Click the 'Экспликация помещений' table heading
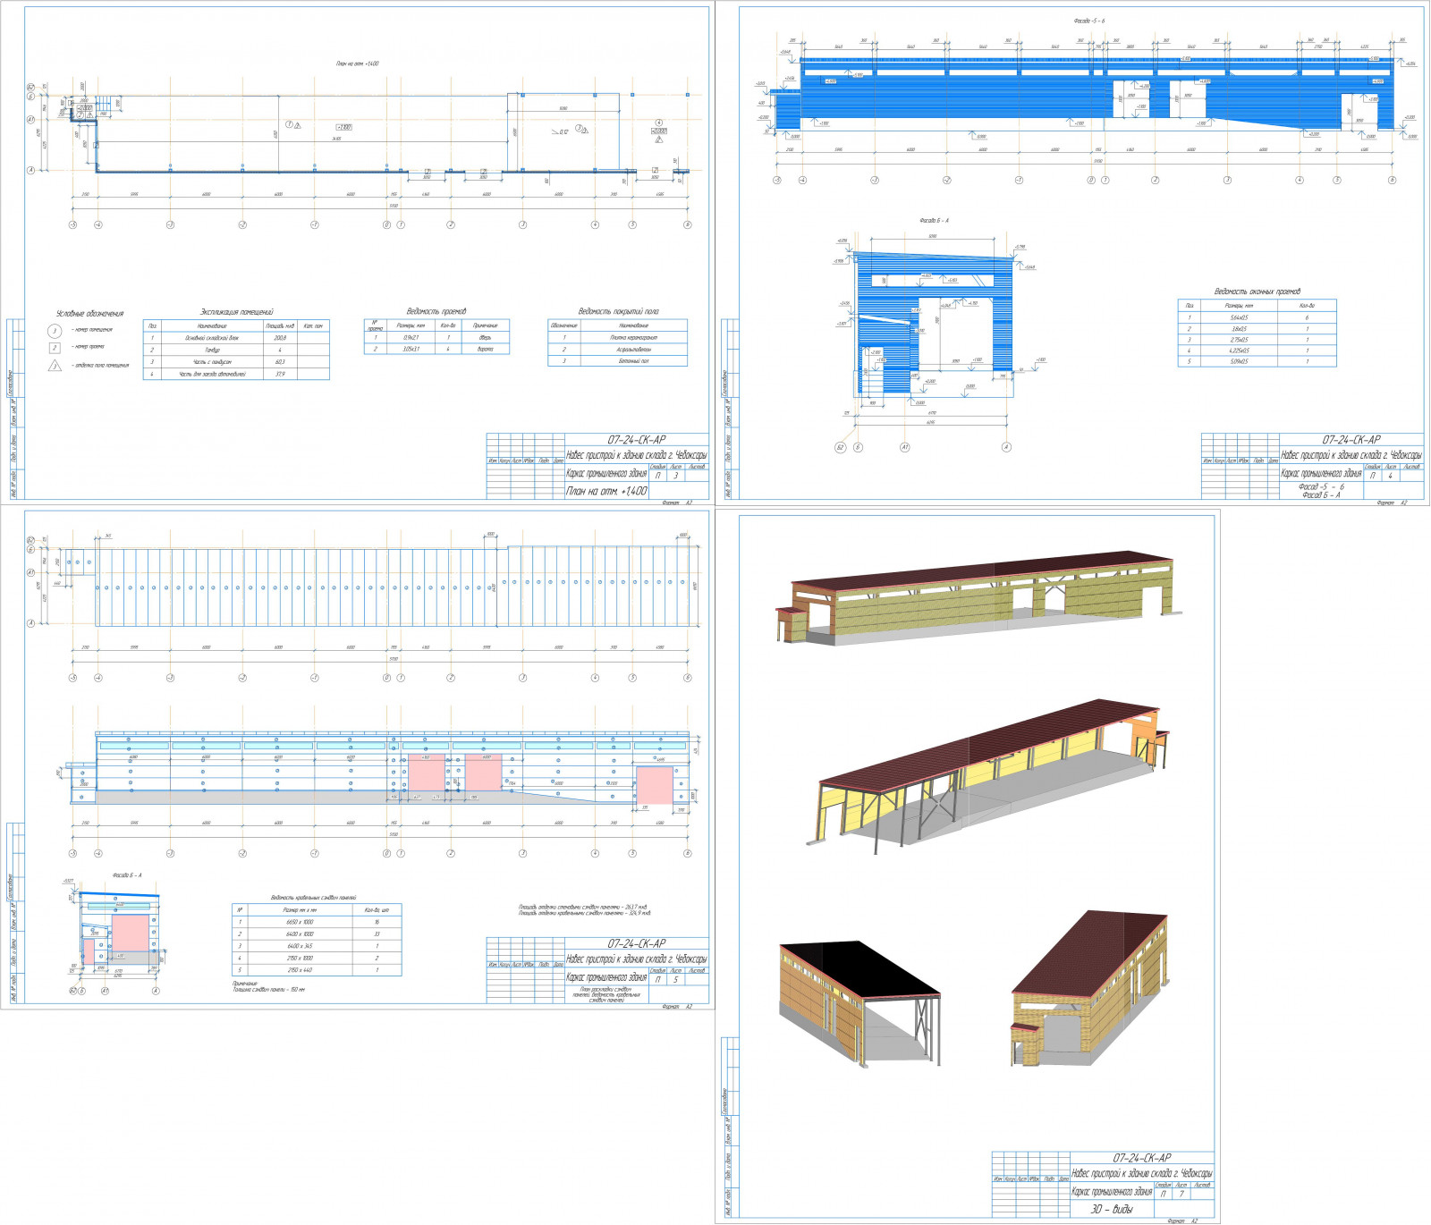Viewport: 1431px width, 1225px height. (x=236, y=312)
